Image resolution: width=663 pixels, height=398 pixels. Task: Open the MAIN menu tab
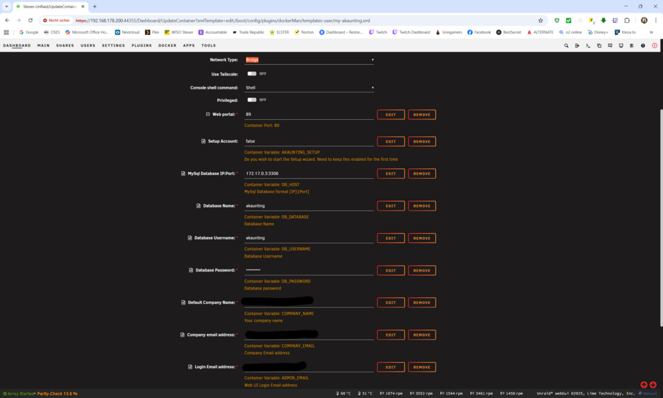tap(44, 46)
